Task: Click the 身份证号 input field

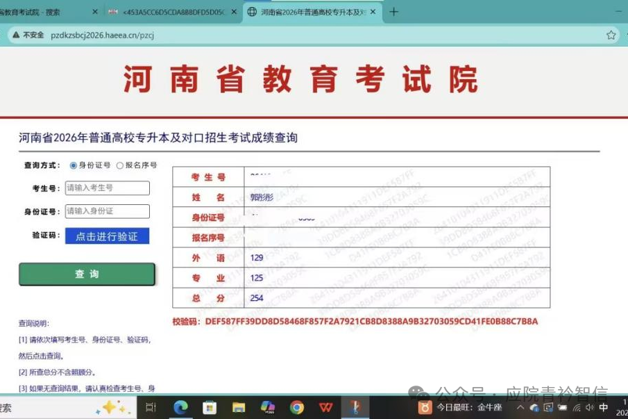Action: (107, 211)
